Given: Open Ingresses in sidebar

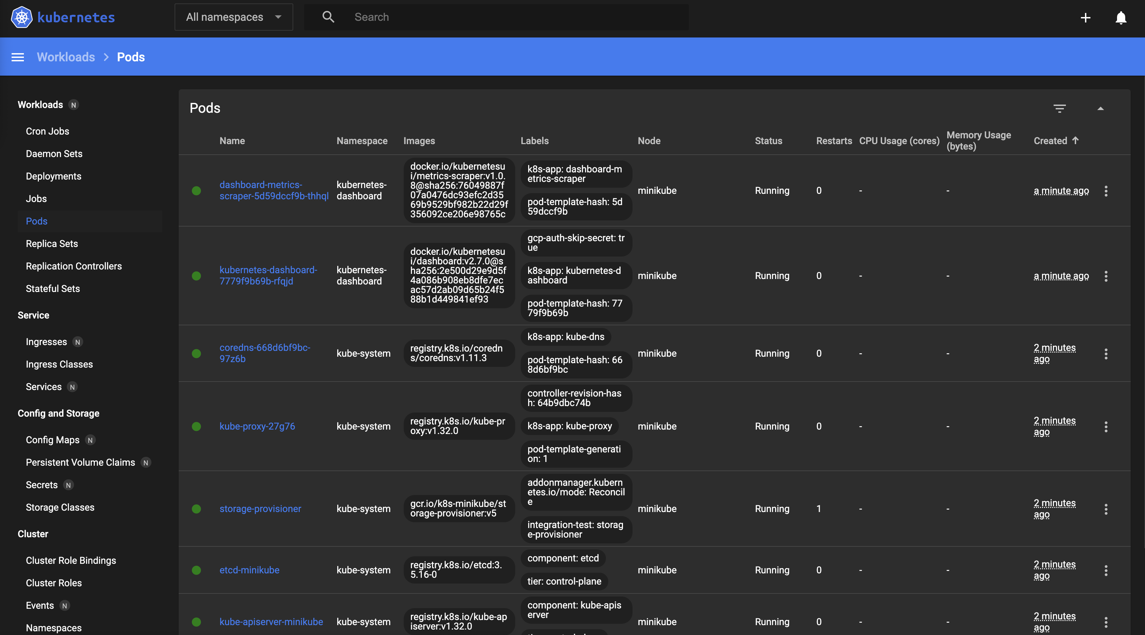Looking at the screenshot, I should click(x=46, y=342).
